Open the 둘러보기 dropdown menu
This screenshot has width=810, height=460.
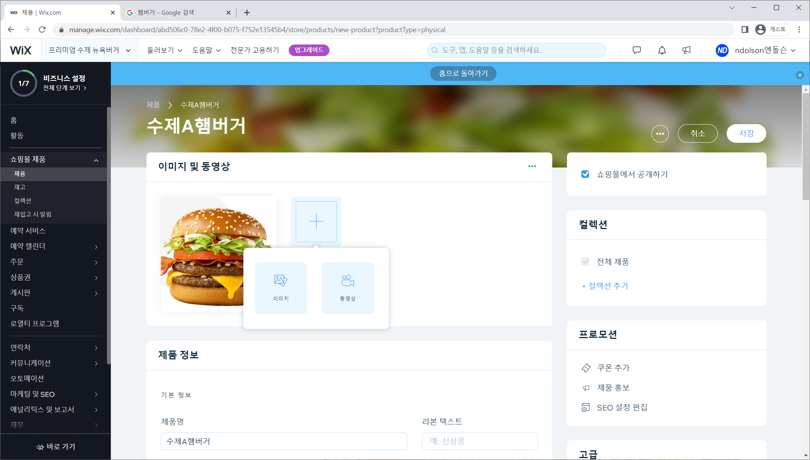pos(164,50)
